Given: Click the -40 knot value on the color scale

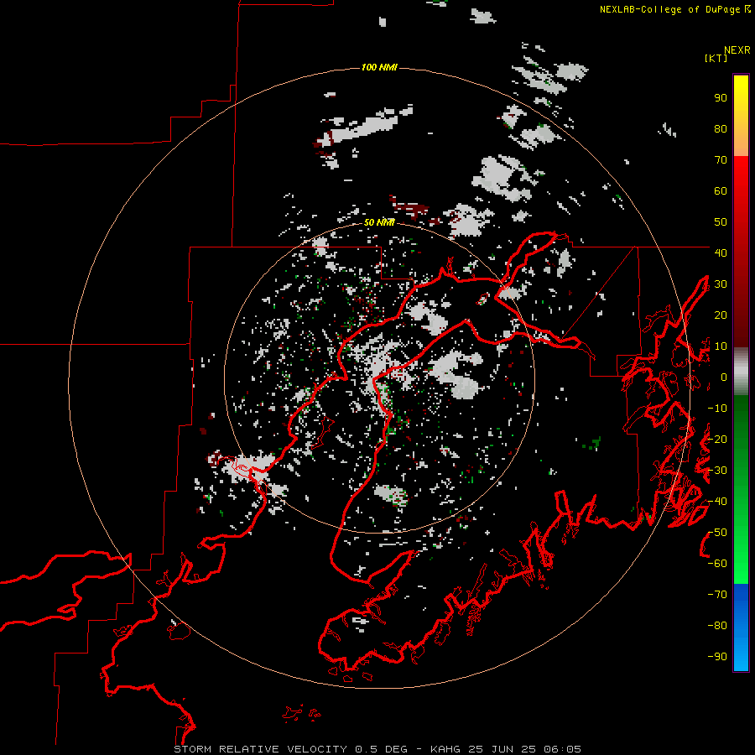Looking at the screenshot, I should 717,502.
